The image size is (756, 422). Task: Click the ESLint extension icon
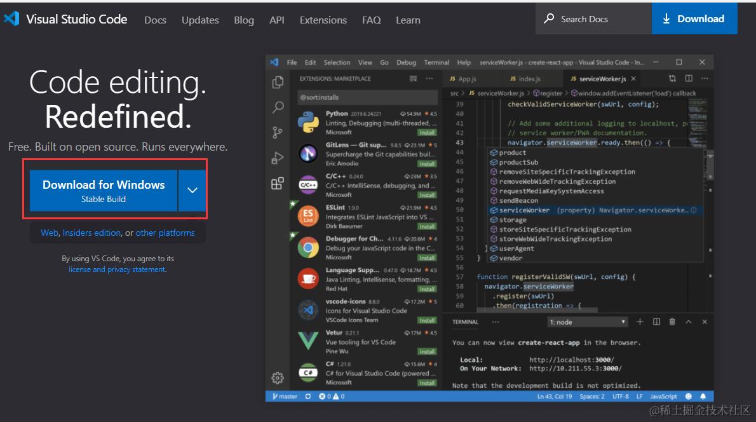[x=308, y=216]
